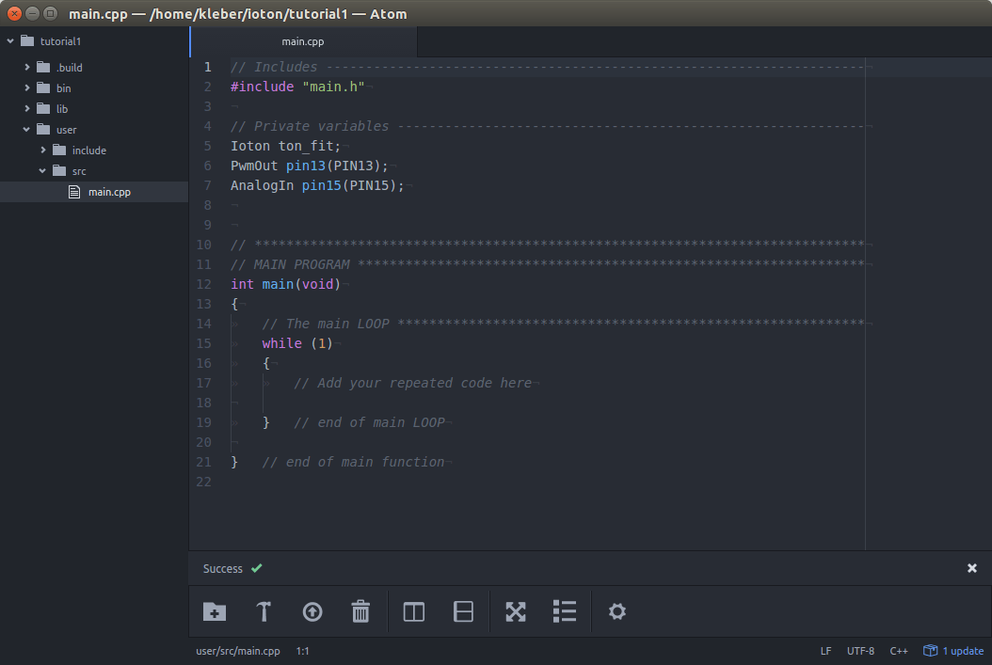This screenshot has height=665, width=992.
Task: Click '// MAIN PROGRAM' comment line
Action: coord(548,264)
